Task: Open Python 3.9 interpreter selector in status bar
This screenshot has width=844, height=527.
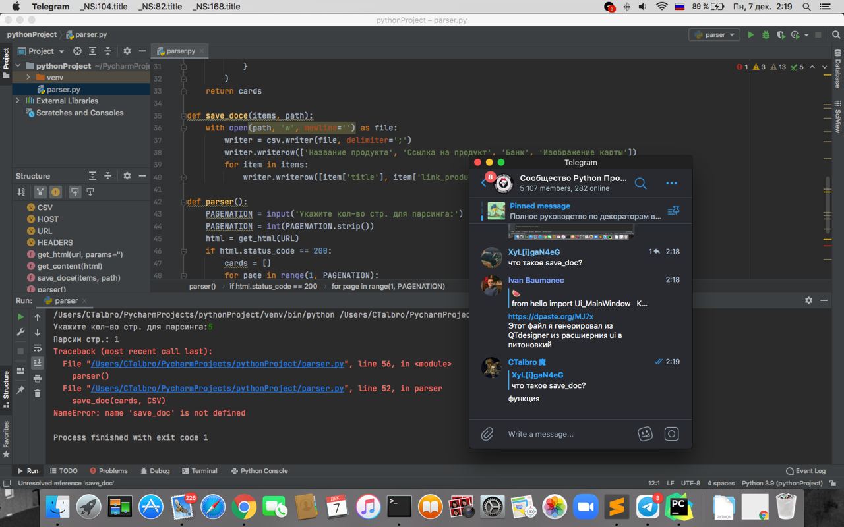Action: point(782,483)
